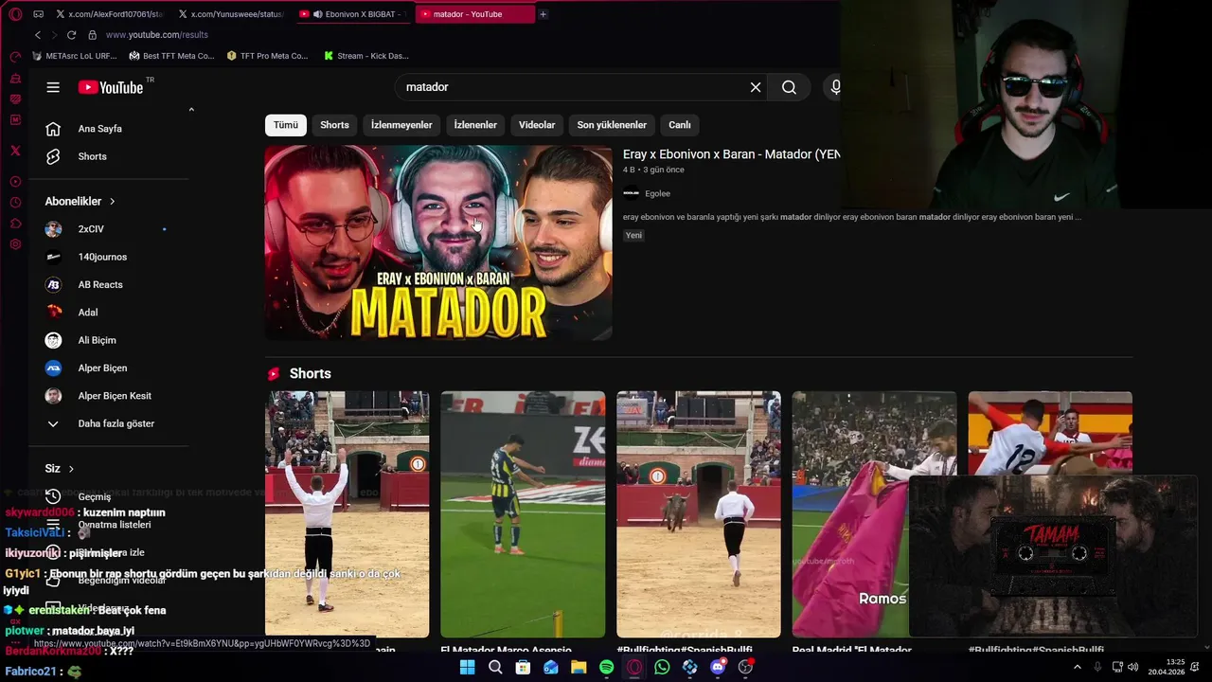Select the Tümü filter chip
The width and height of the screenshot is (1212, 682).
click(x=286, y=125)
